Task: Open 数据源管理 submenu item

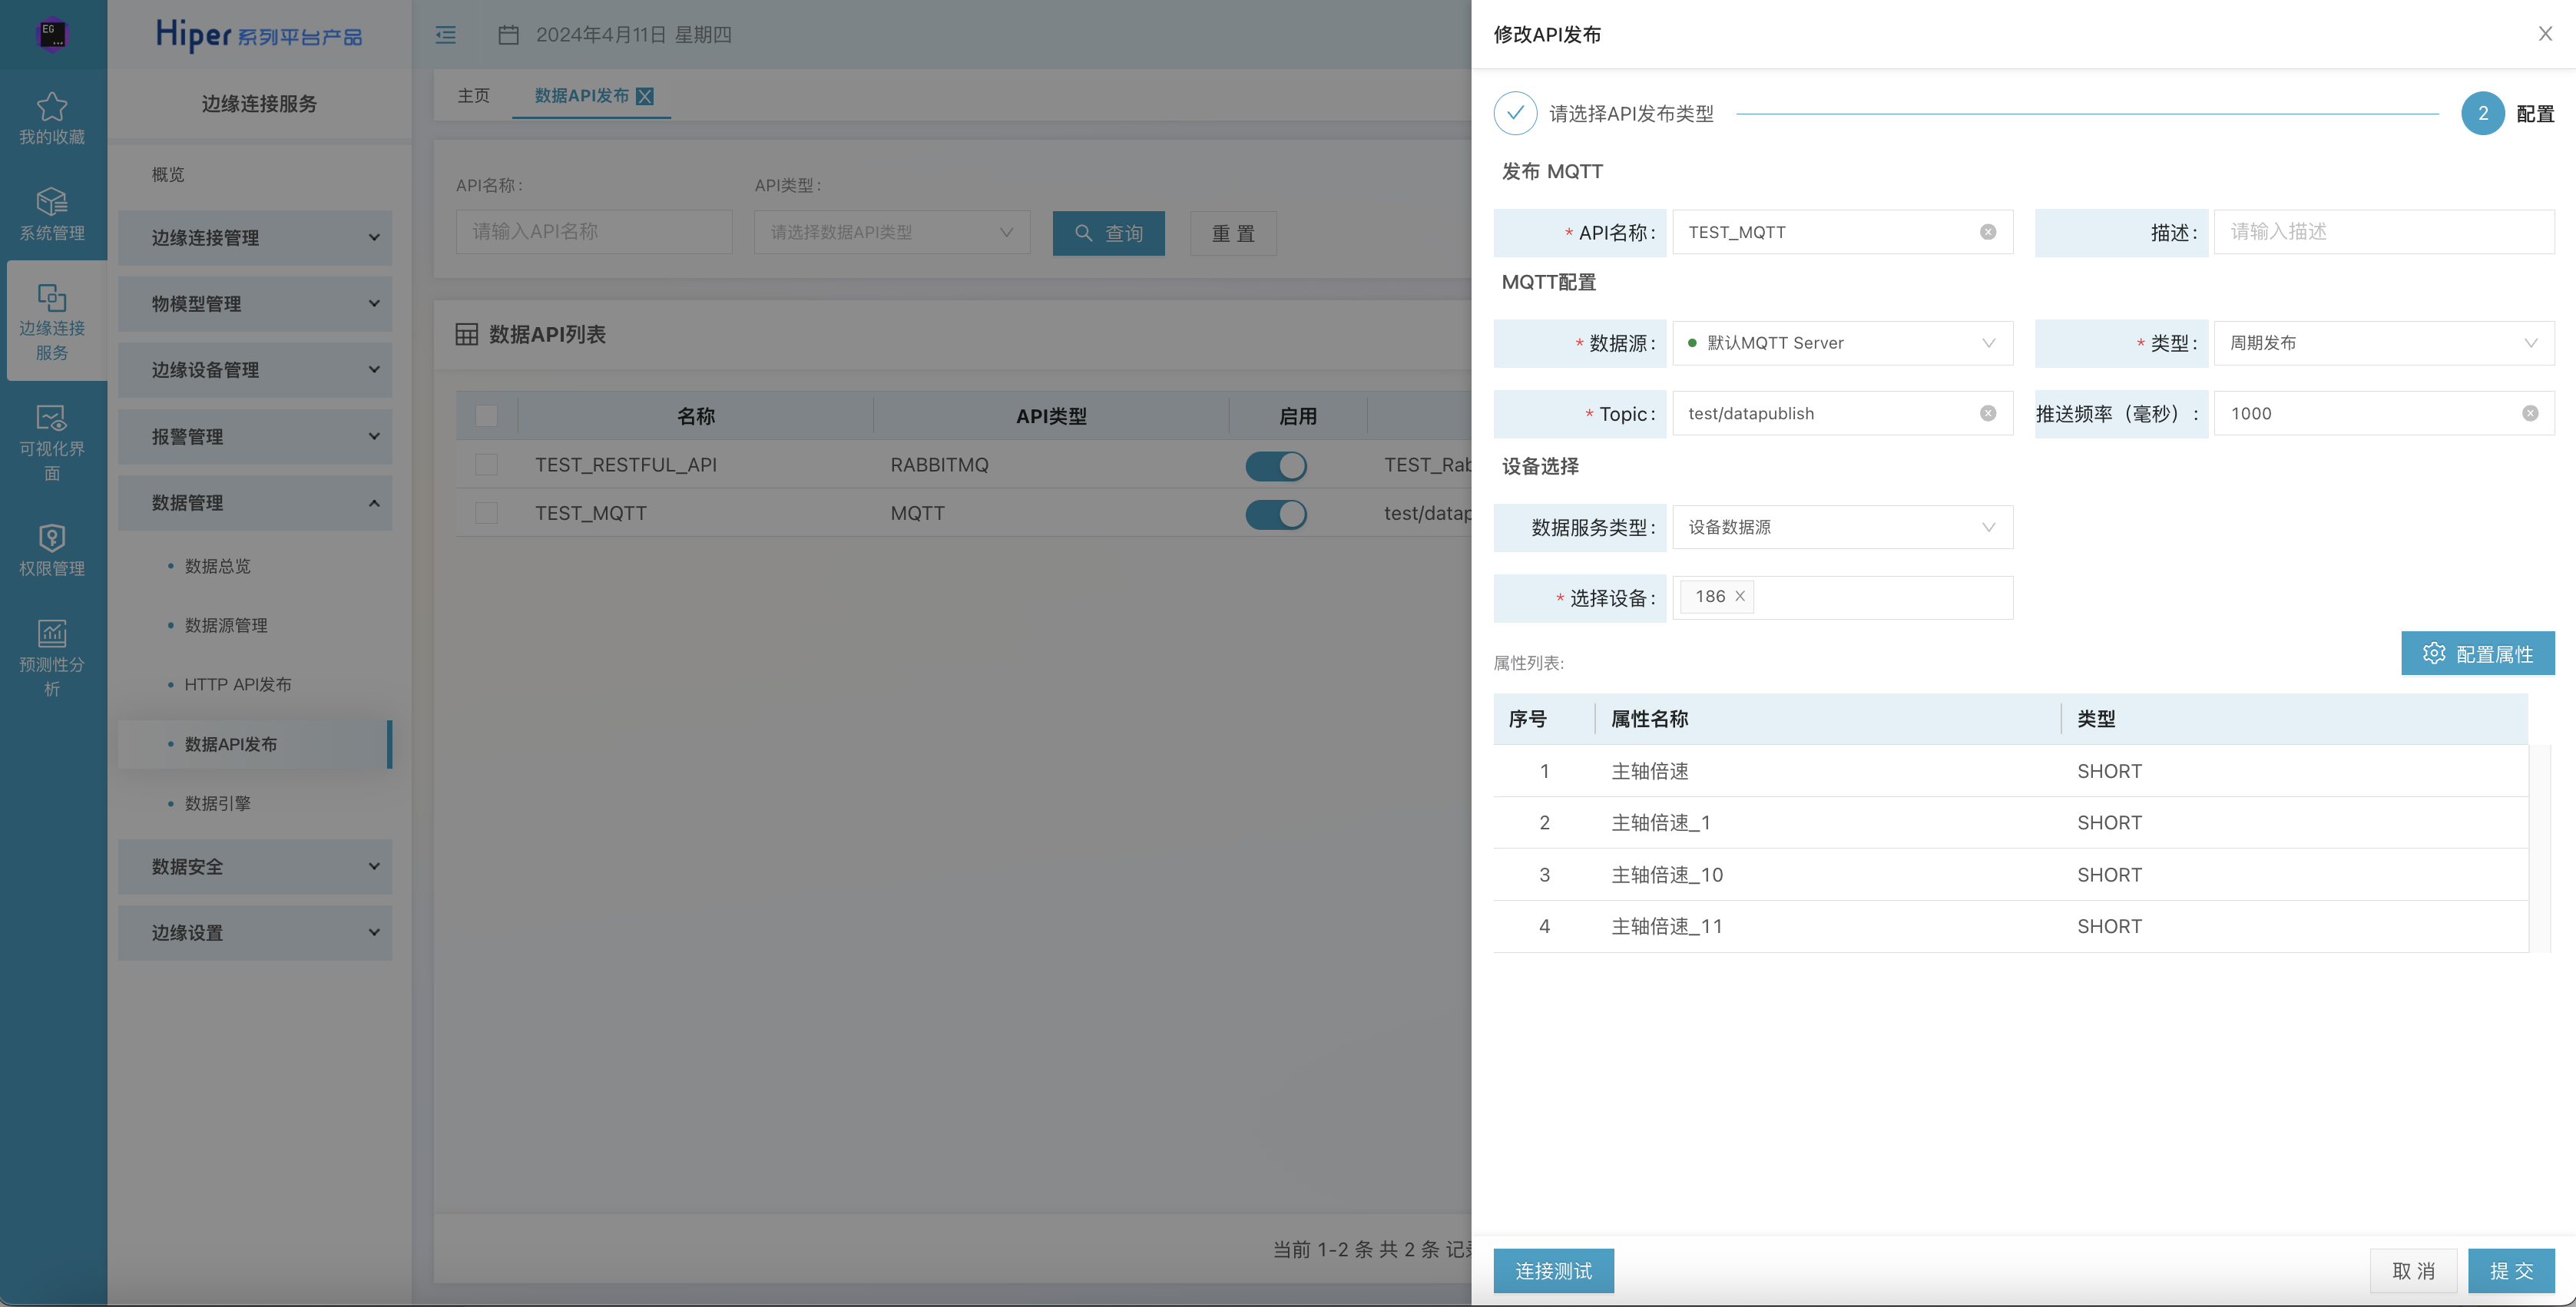Action: [x=226, y=625]
